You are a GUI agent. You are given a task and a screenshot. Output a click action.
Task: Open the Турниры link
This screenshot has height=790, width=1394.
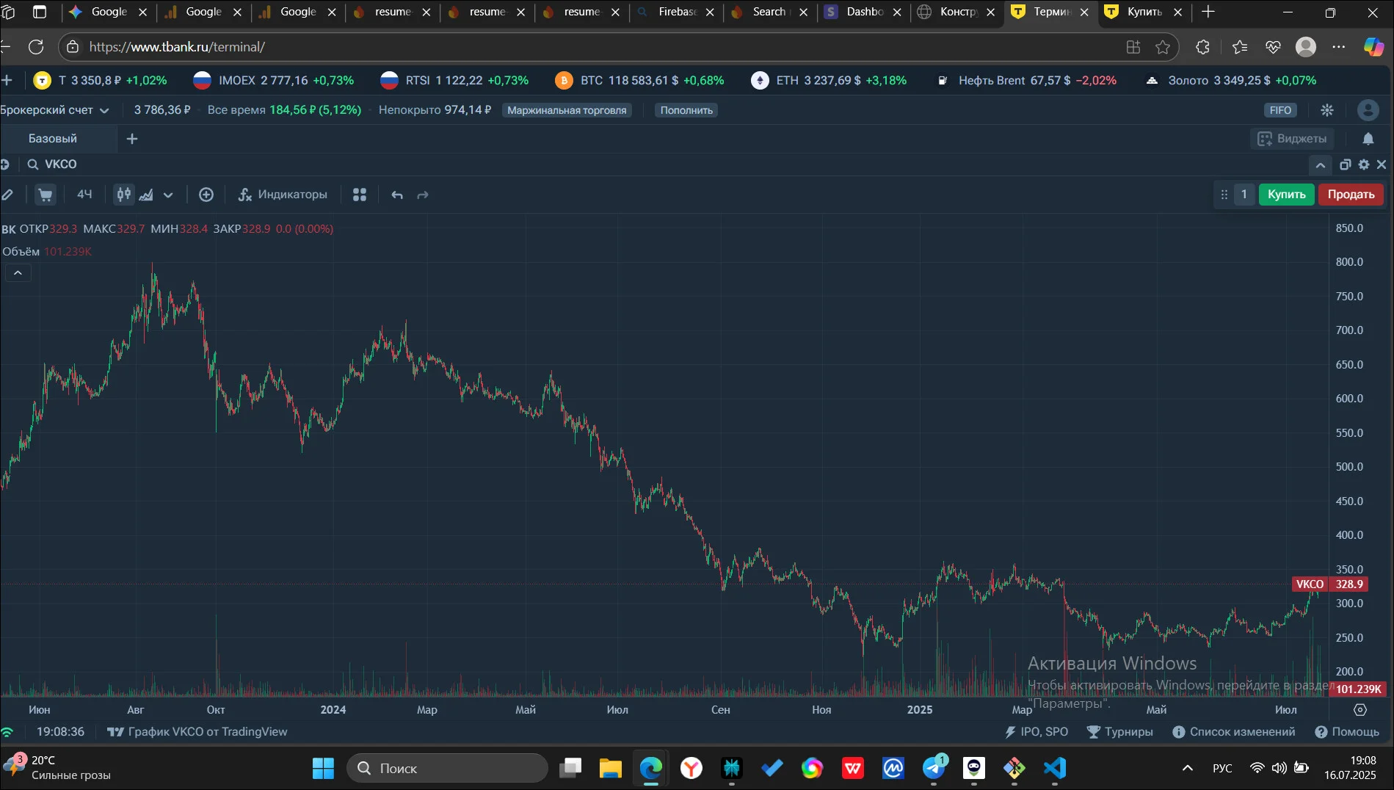1120,732
